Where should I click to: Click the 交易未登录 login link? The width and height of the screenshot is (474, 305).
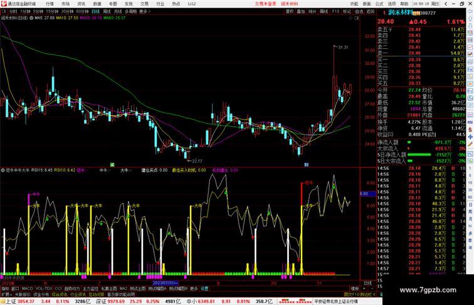(265, 4)
